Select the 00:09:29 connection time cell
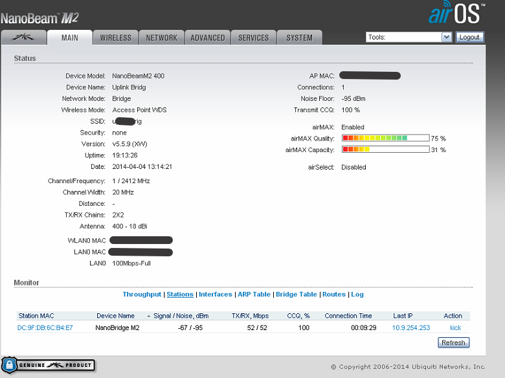This screenshot has height=378, width=505. tap(364, 328)
